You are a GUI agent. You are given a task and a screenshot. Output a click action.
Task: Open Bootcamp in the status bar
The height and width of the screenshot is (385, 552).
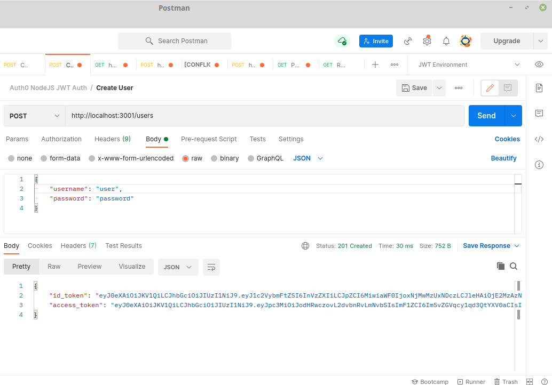click(x=430, y=382)
